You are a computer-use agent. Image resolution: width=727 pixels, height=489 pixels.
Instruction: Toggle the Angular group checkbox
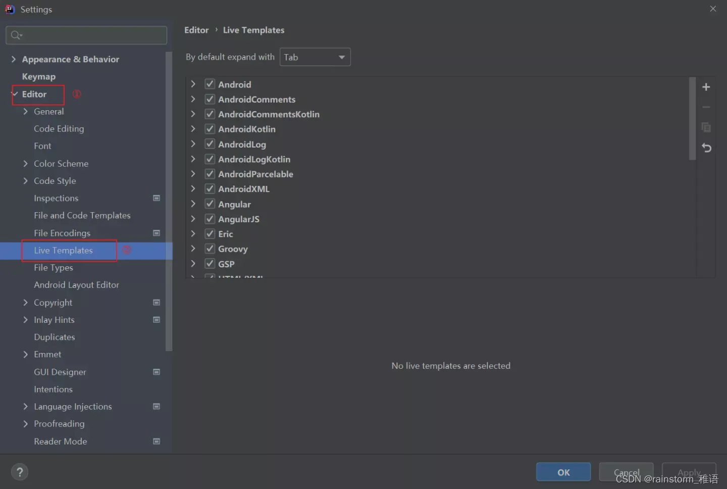point(210,204)
